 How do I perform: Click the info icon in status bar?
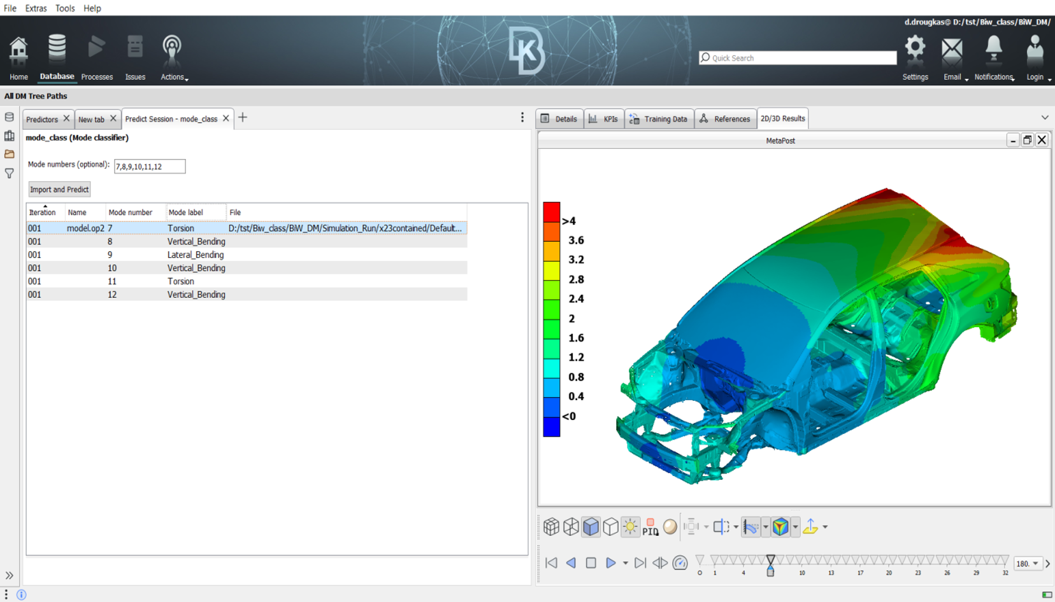coord(21,595)
